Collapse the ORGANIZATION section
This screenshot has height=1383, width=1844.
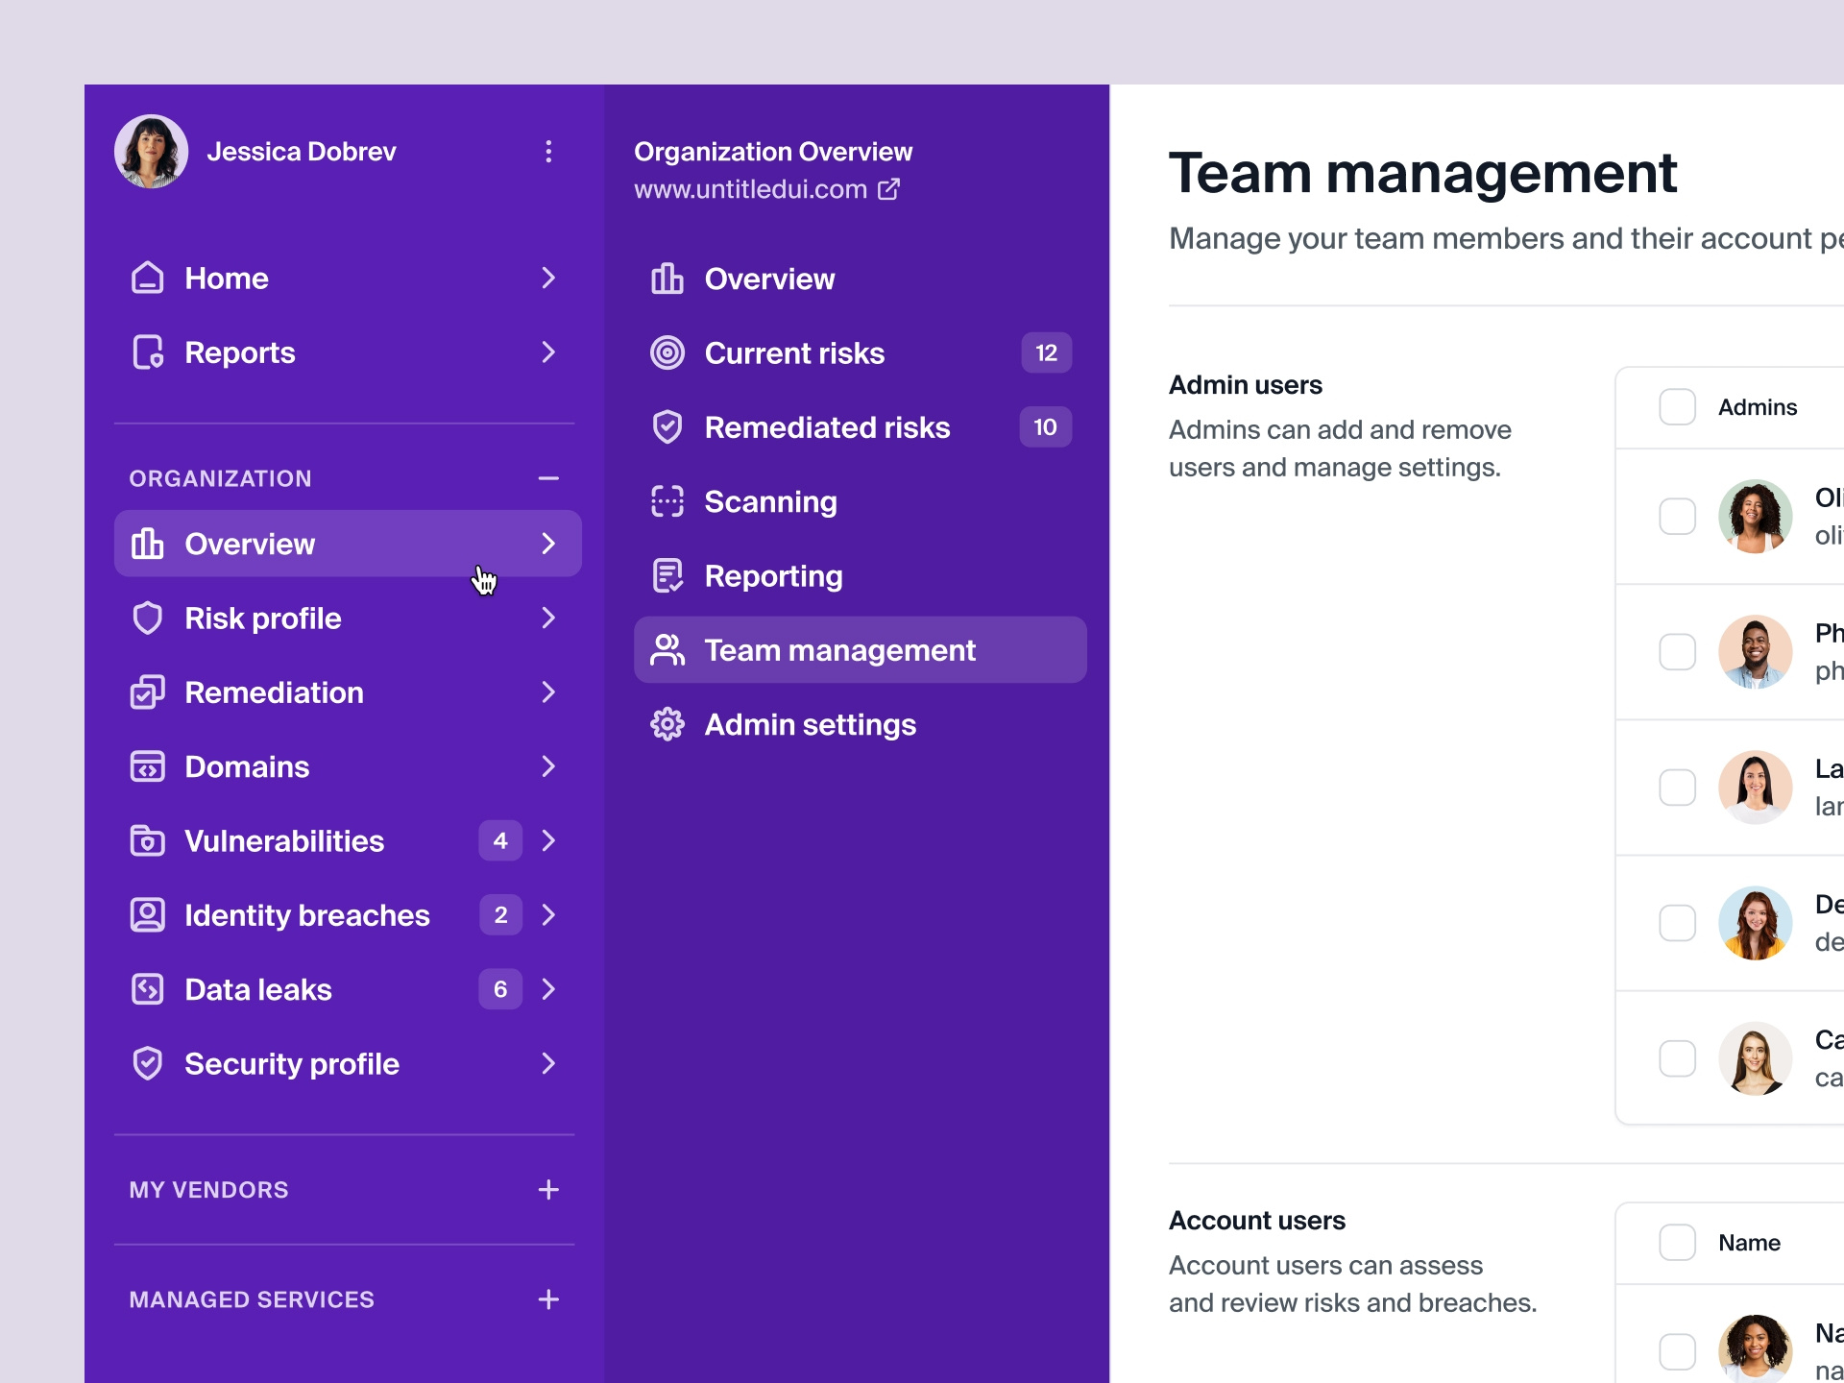(548, 478)
